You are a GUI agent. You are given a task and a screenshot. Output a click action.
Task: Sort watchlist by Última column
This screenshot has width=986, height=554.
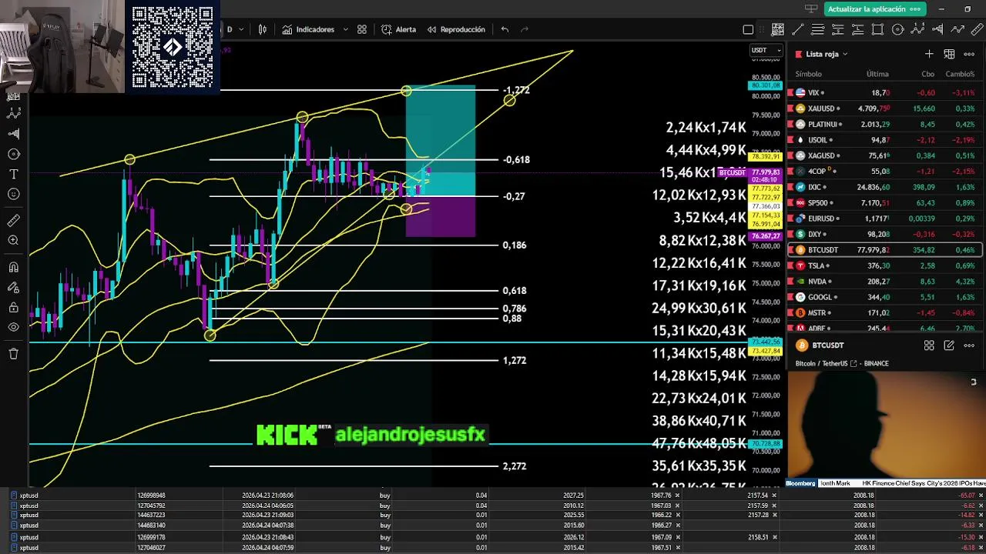[x=877, y=74]
